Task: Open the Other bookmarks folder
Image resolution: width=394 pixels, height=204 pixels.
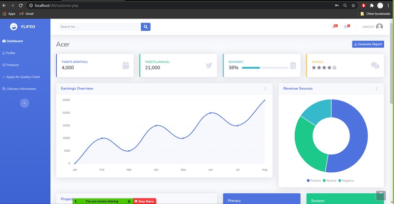Action: tap(375, 14)
